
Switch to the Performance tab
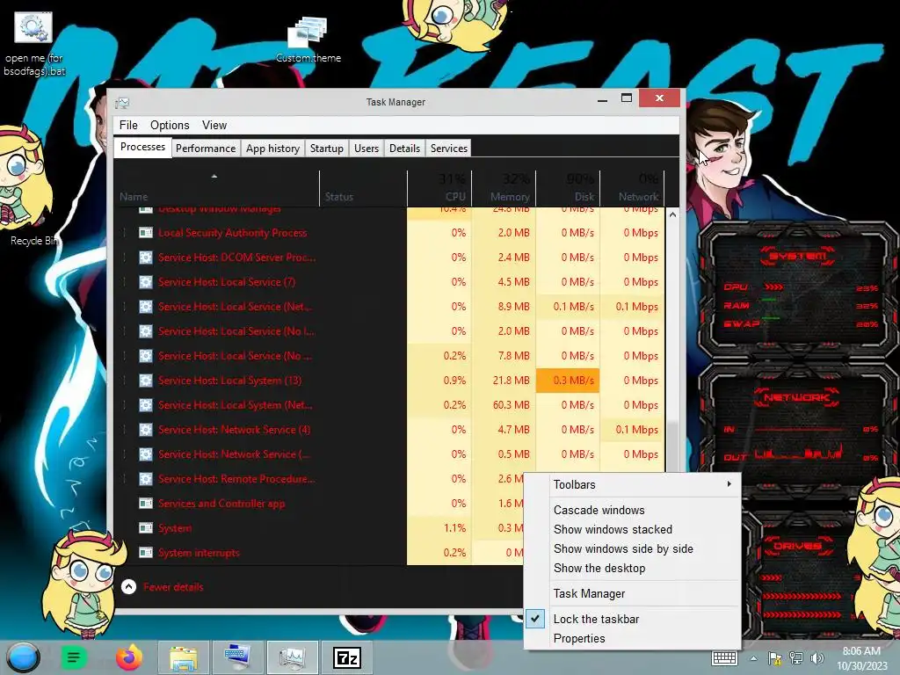(206, 148)
